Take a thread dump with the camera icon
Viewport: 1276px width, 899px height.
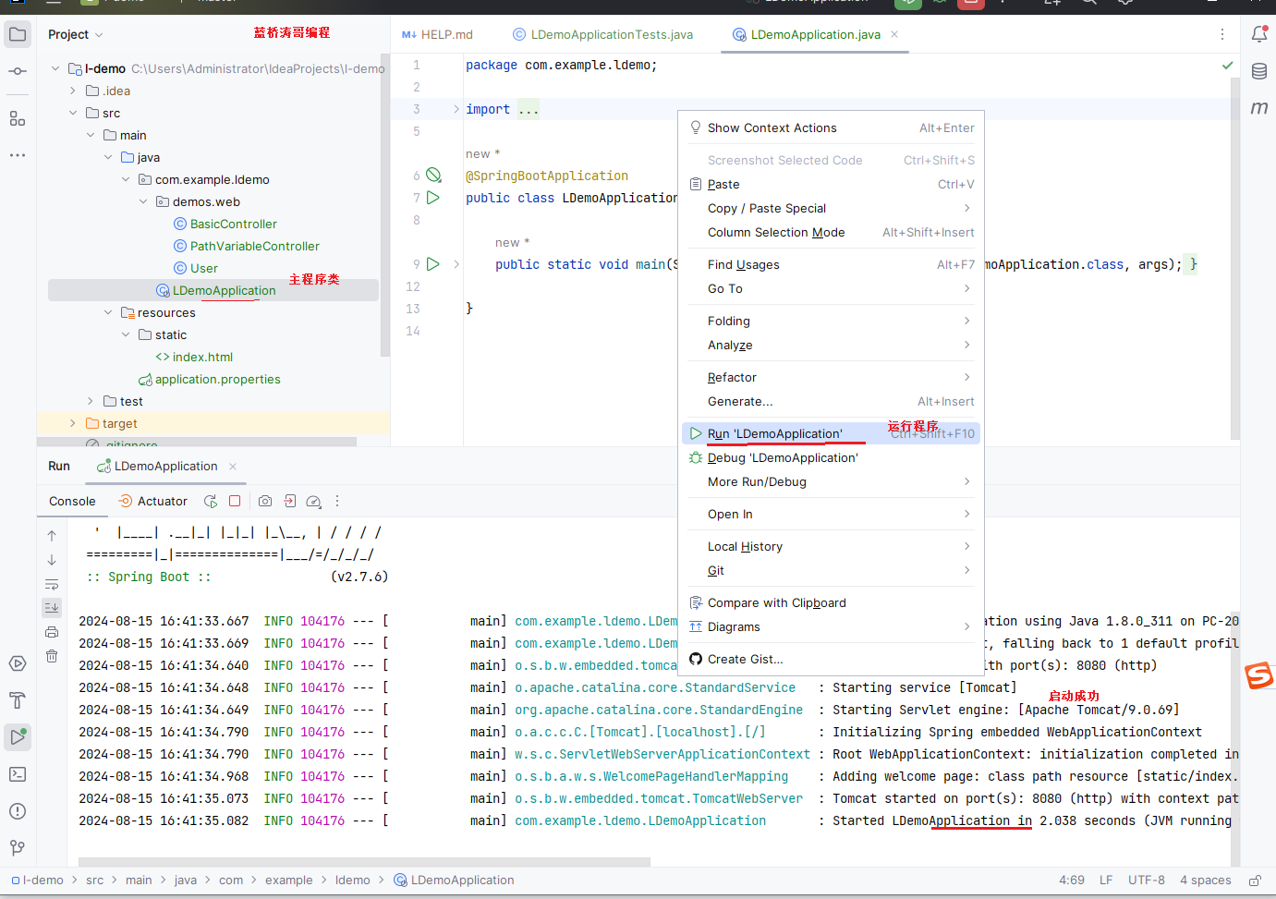(x=265, y=501)
